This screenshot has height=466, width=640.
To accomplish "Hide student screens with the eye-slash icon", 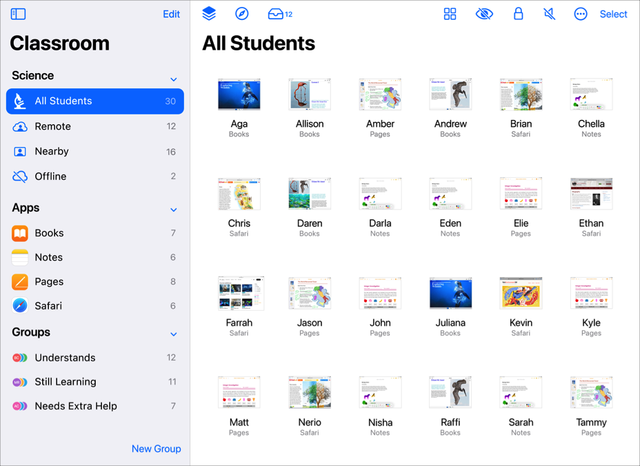I will [484, 13].
